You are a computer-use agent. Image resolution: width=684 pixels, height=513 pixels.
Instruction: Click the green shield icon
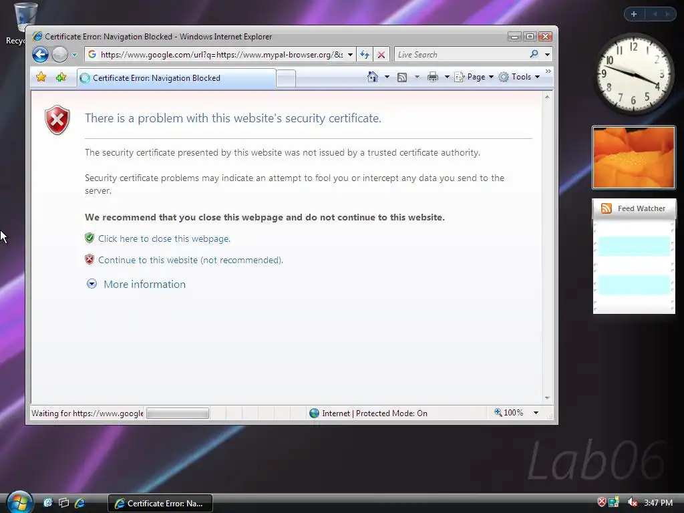click(x=90, y=238)
